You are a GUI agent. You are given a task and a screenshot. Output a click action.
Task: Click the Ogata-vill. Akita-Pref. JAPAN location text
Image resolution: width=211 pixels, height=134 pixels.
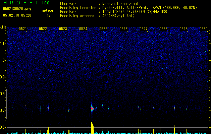click(150, 8)
